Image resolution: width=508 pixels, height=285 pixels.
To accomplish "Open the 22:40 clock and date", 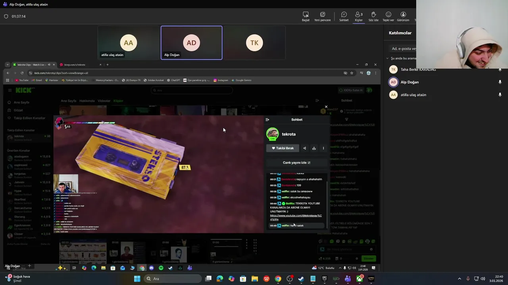I will tap(496, 279).
